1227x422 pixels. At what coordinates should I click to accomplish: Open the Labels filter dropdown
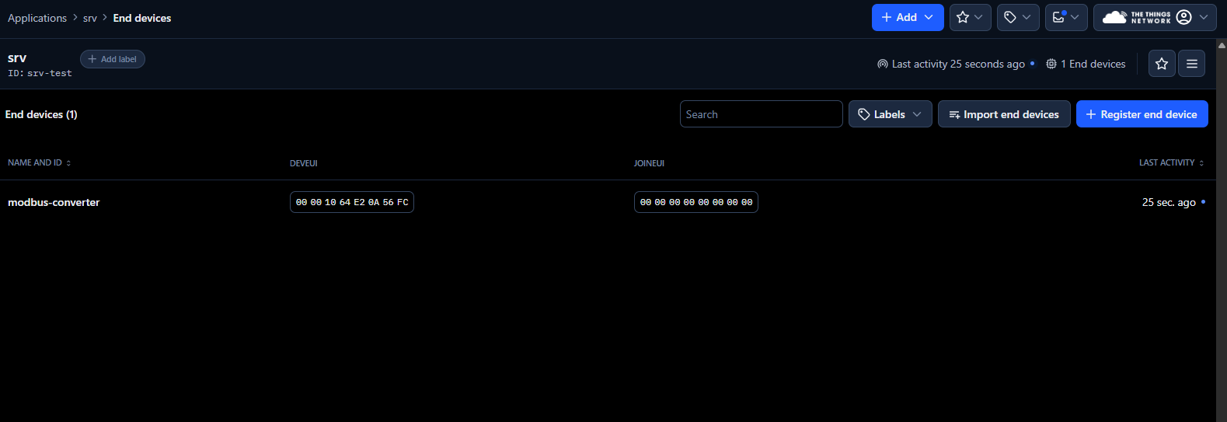(891, 114)
